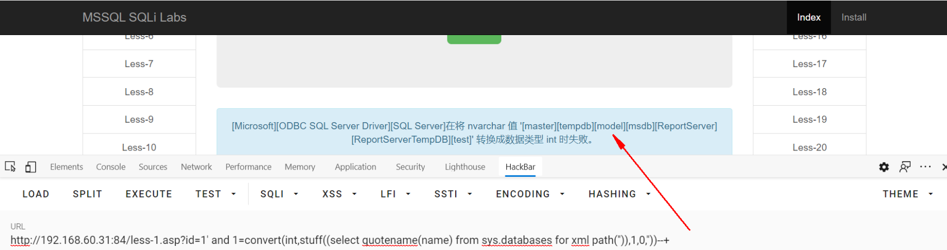Open lesson Less-17

pyautogui.click(x=810, y=64)
